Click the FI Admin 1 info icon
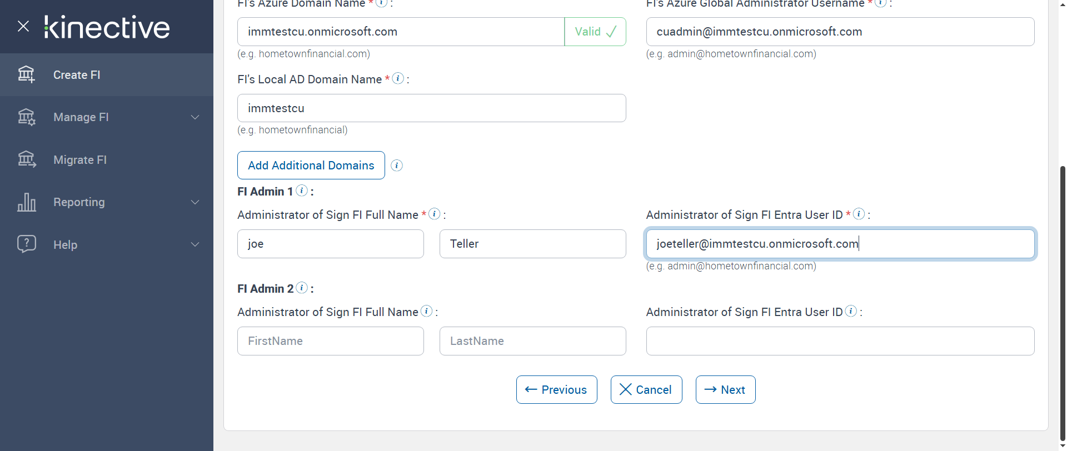This screenshot has width=1067, height=451. [302, 191]
